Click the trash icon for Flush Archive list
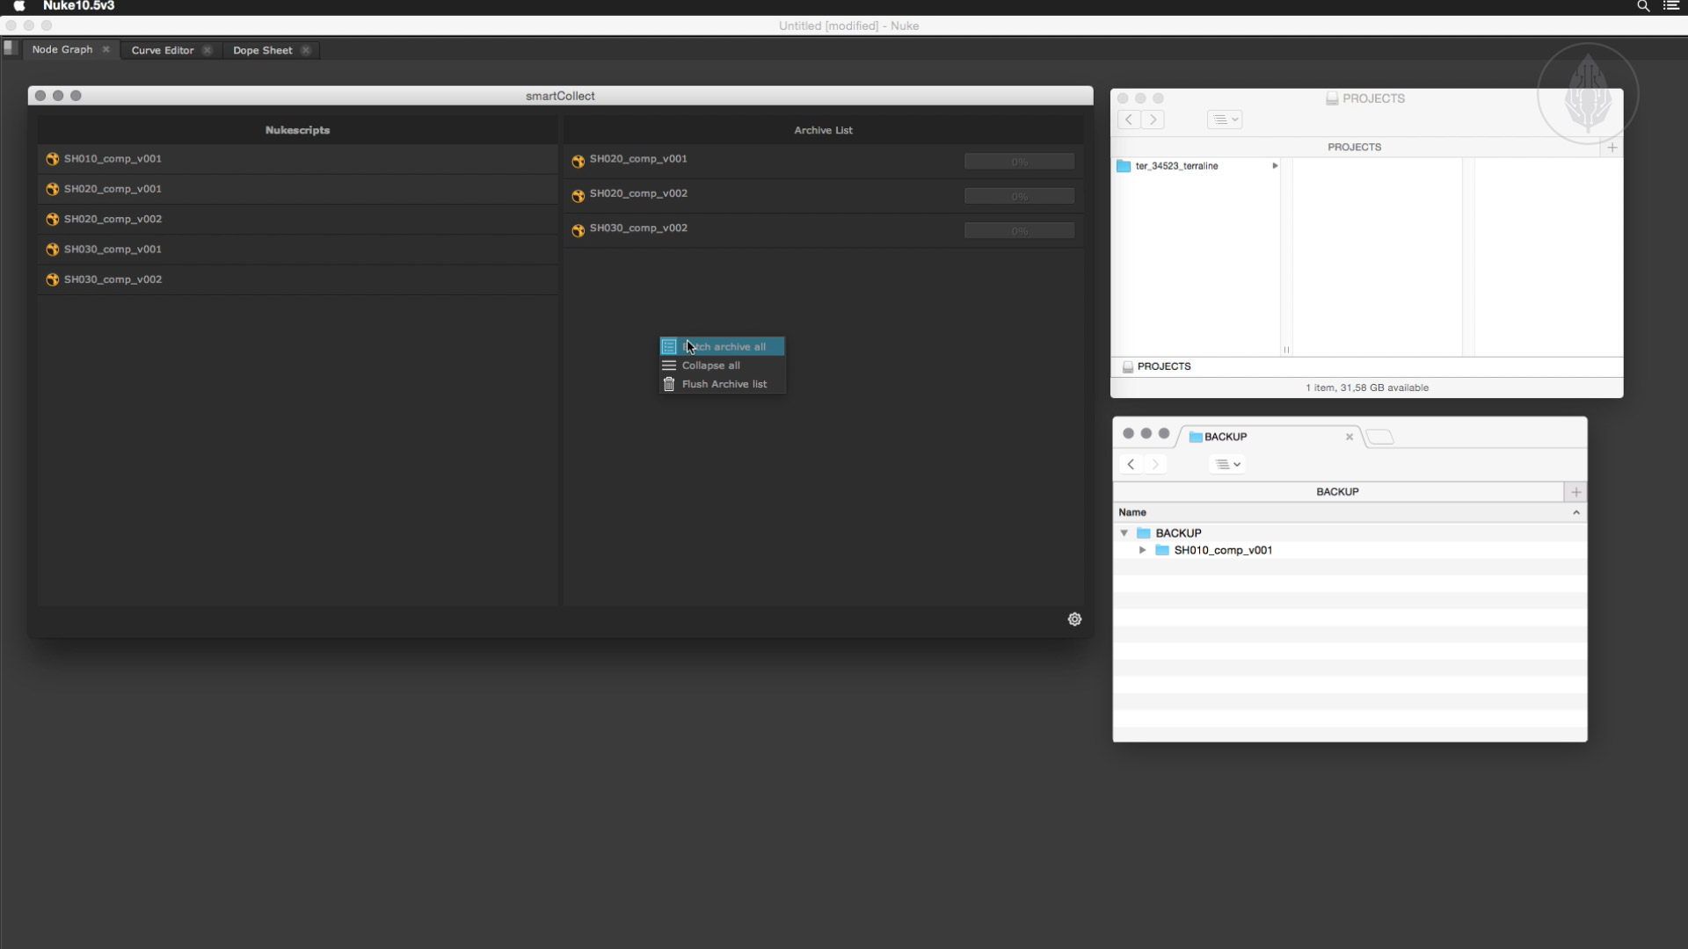Viewport: 1688px width, 949px height. click(x=669, y=384)
